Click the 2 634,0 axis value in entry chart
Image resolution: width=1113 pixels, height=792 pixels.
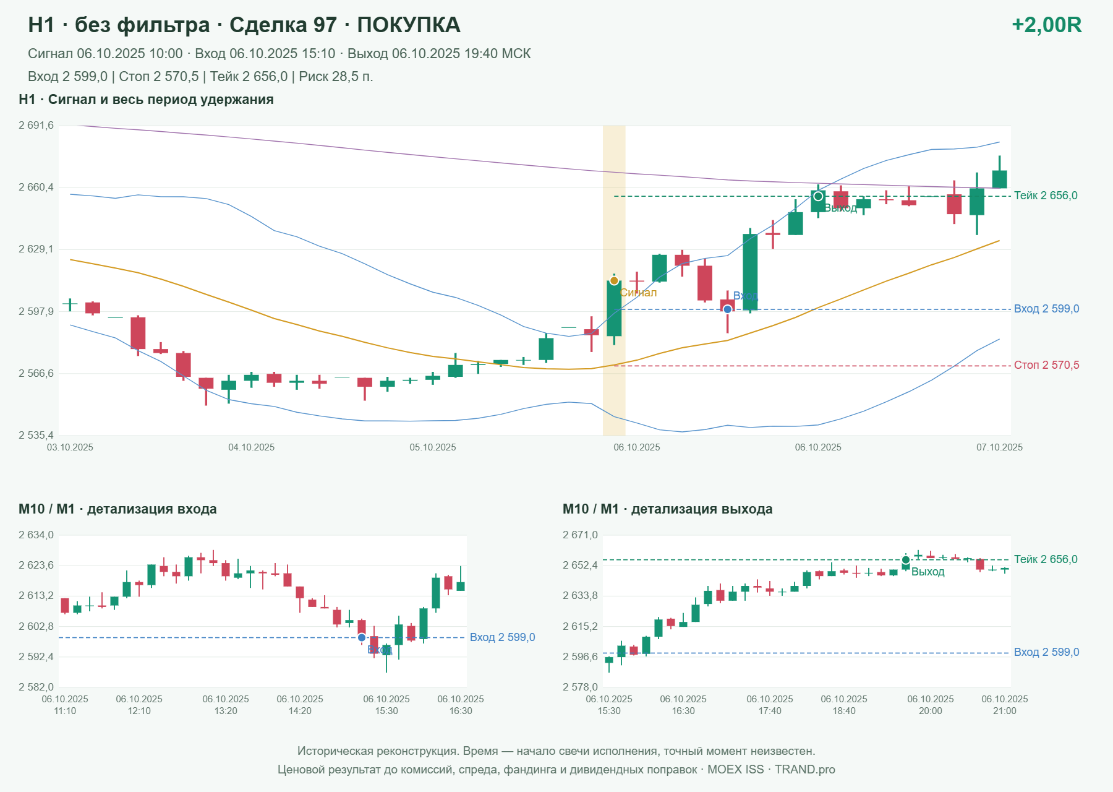[36, 535]
